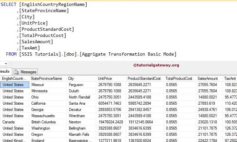
Task: Select the TotalProductCost column header
Action: 180,79
